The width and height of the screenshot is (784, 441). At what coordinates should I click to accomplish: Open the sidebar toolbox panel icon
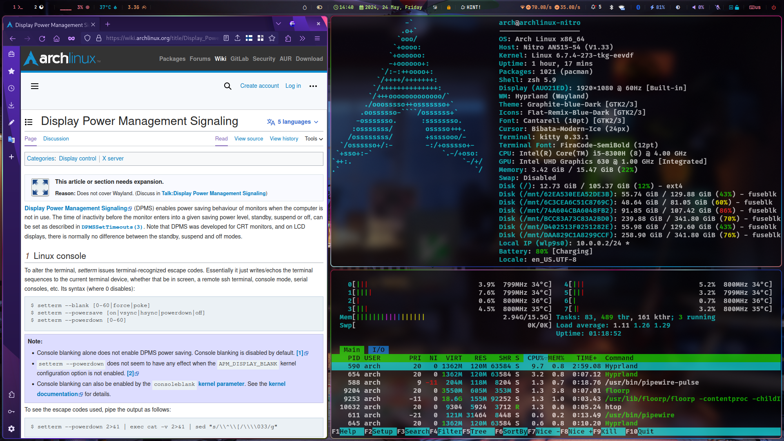pyautogui.click(x=11, y=54)
